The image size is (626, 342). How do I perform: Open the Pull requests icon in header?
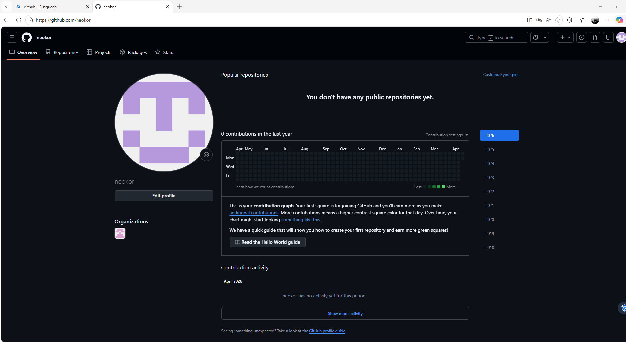click(595, 37)
